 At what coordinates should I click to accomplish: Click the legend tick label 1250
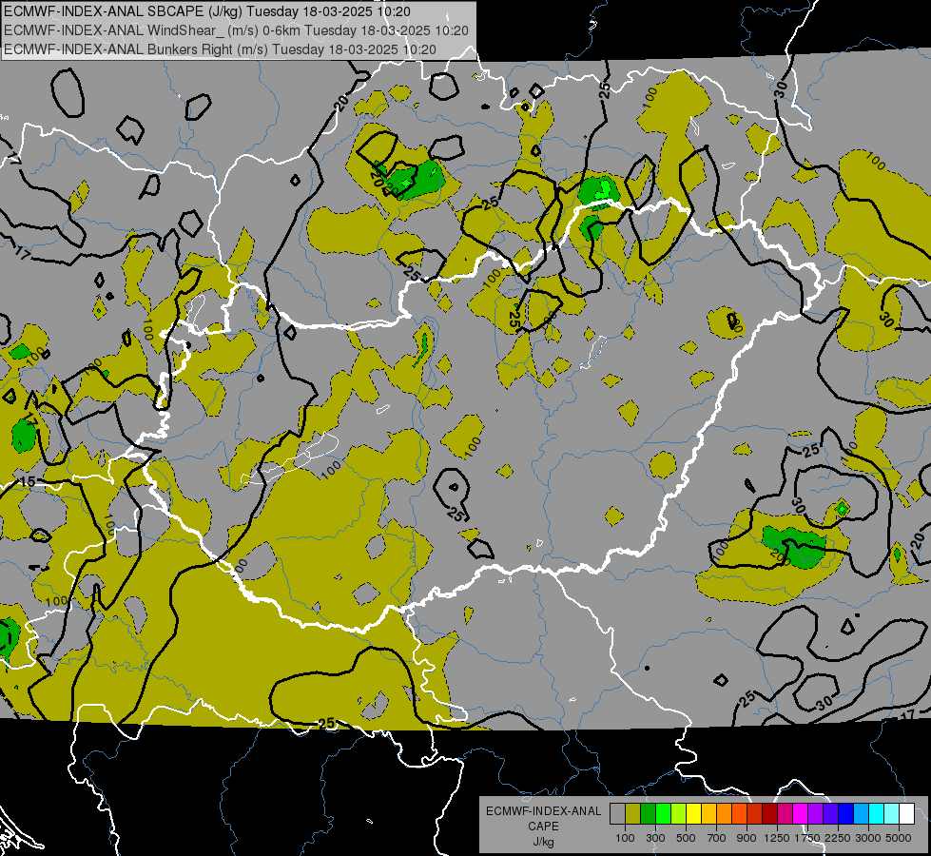tap(777, 838)
